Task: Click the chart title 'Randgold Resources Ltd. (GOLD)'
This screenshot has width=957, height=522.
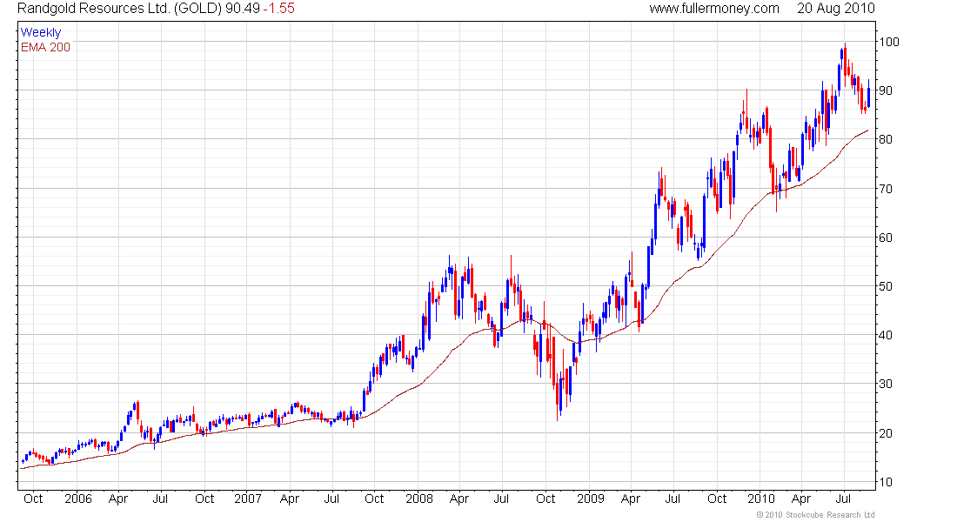Action: point(119,9)
